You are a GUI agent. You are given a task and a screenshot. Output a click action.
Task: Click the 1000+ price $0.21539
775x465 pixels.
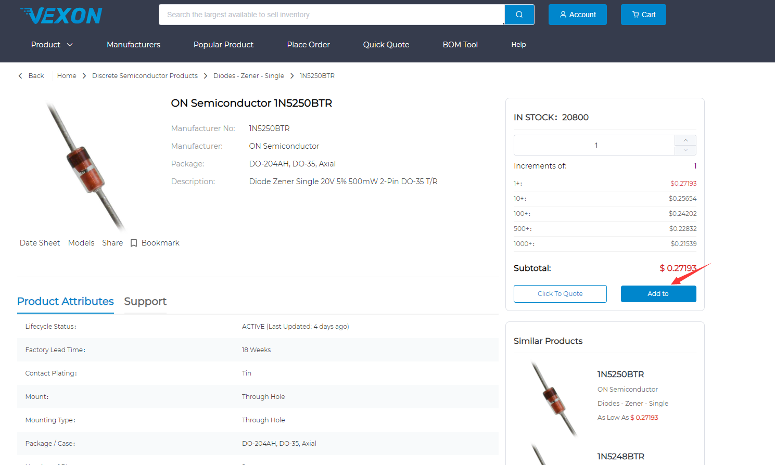pyautogui.click(x=683, y=244)
